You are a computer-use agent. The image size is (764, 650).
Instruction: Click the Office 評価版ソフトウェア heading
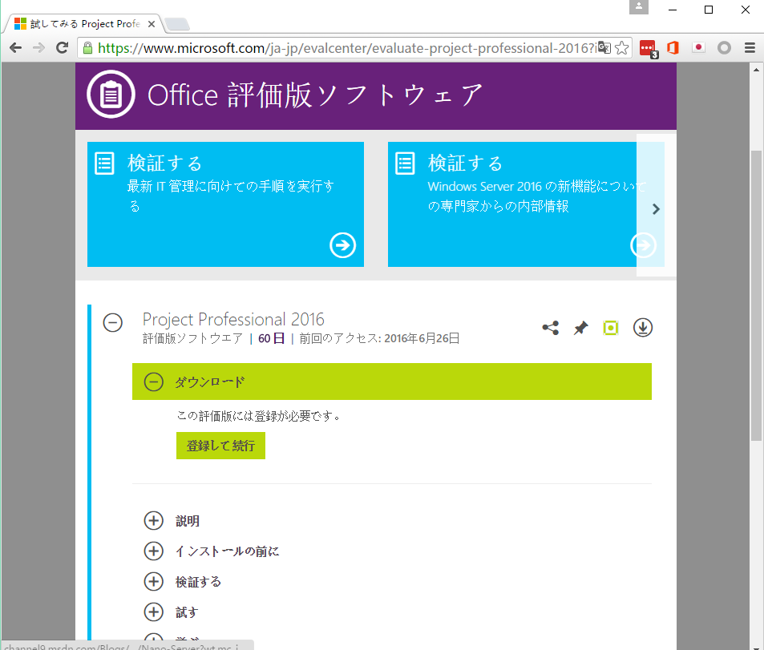[315, 95]
